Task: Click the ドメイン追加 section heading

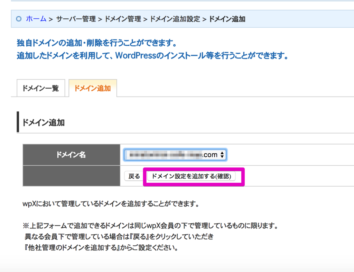Action: pos(44,123)
